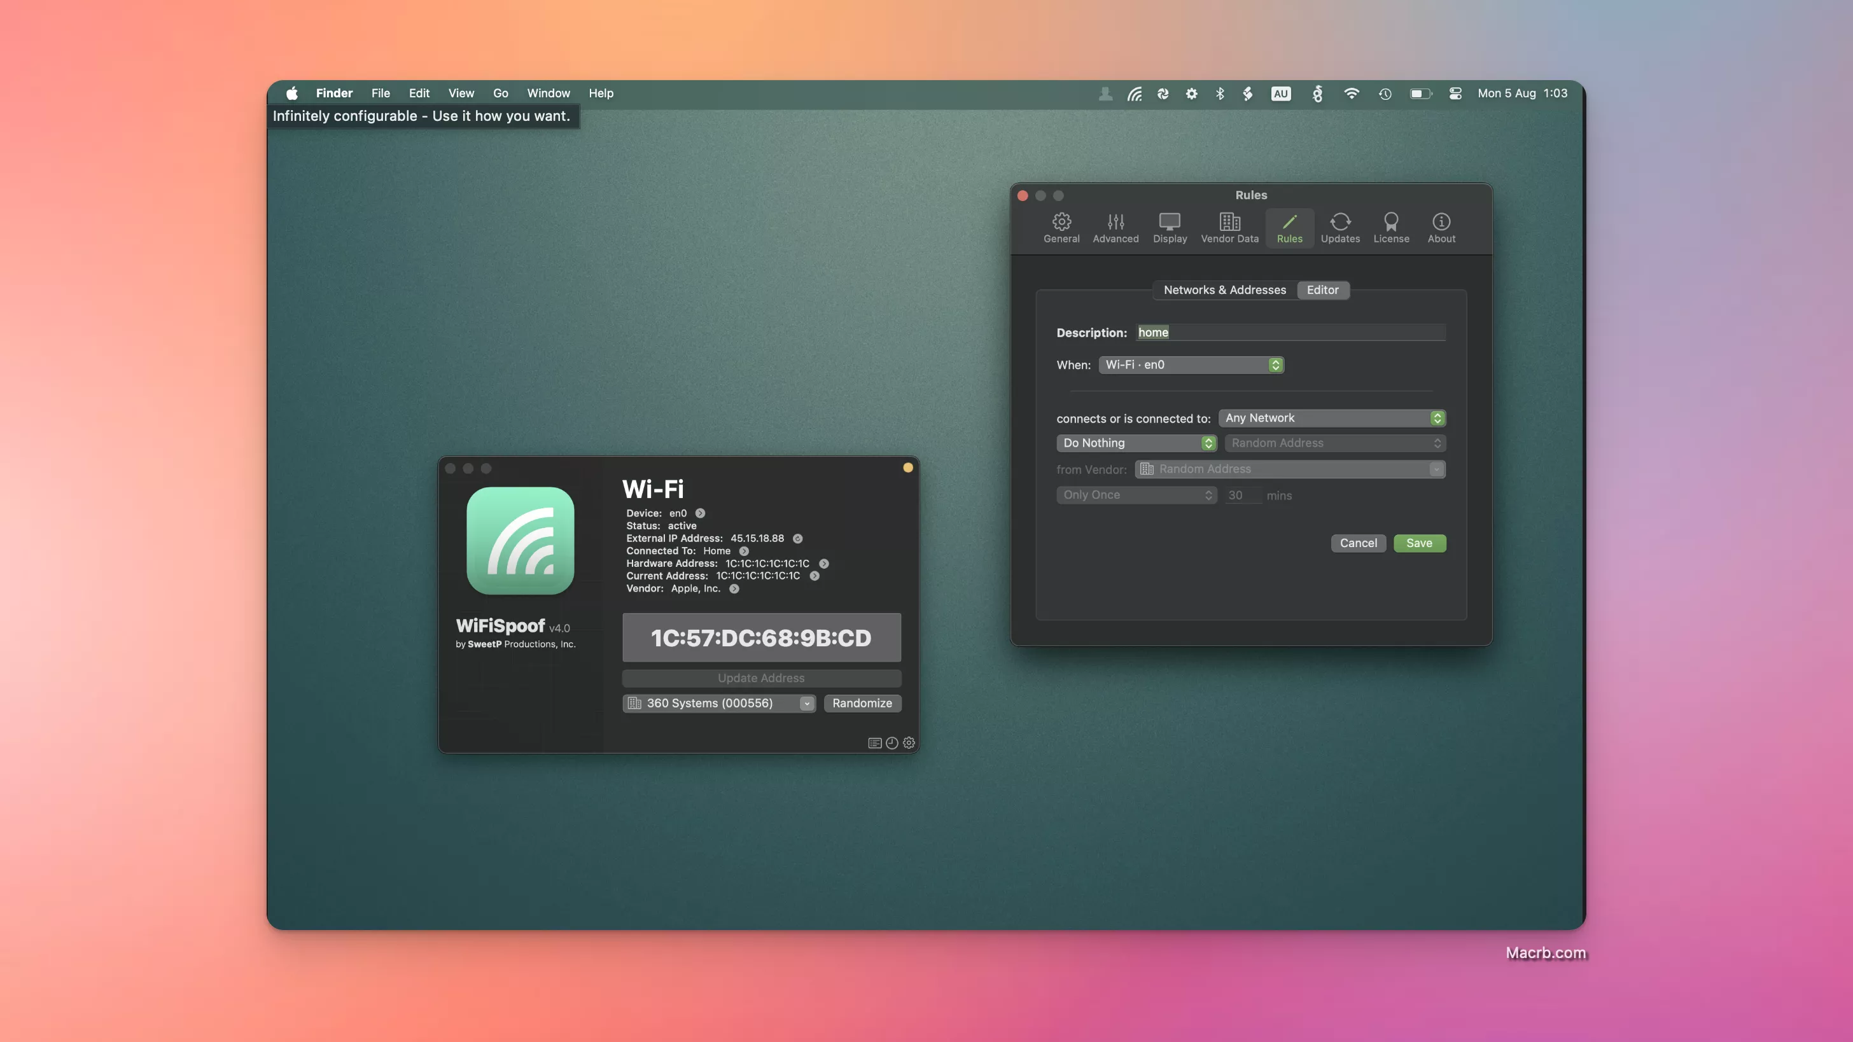The height and width of the screenshot is (1042, 1853).
Task: Click the battery status icon
Action: (1420, 94)
